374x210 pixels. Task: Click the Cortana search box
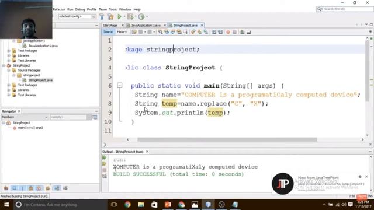(61, 205)
